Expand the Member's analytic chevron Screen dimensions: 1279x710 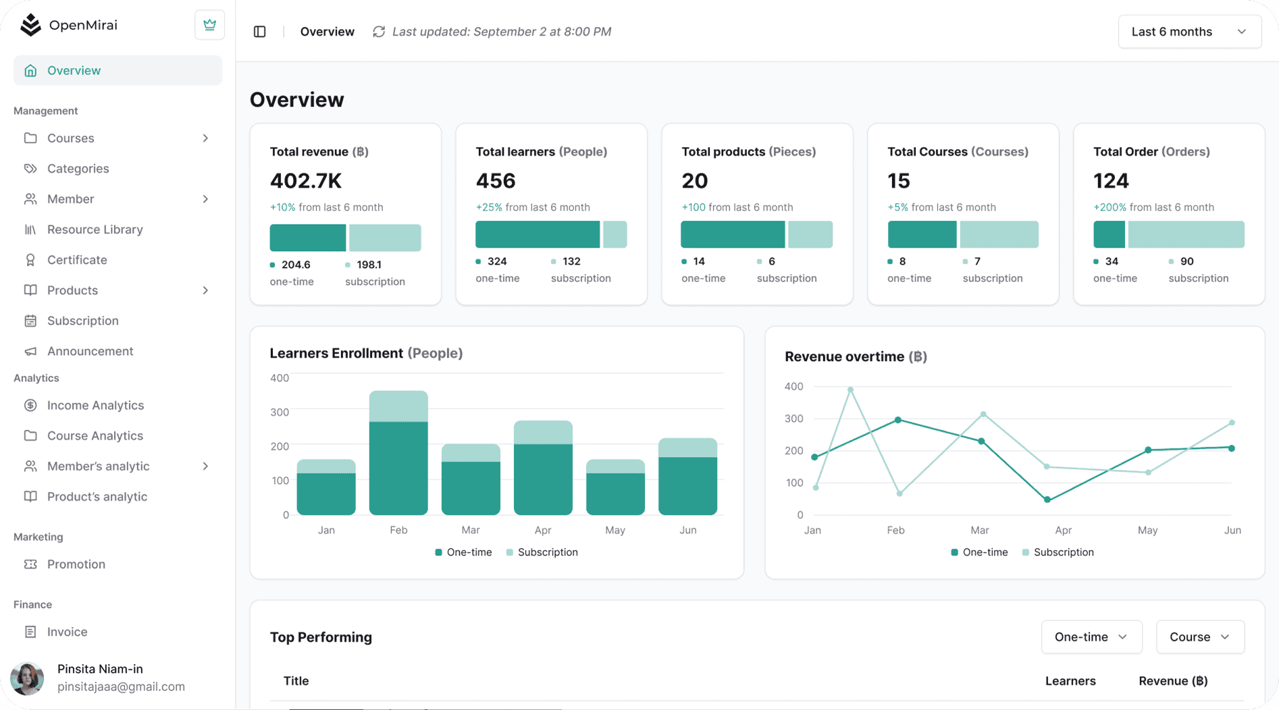[205, 466]
